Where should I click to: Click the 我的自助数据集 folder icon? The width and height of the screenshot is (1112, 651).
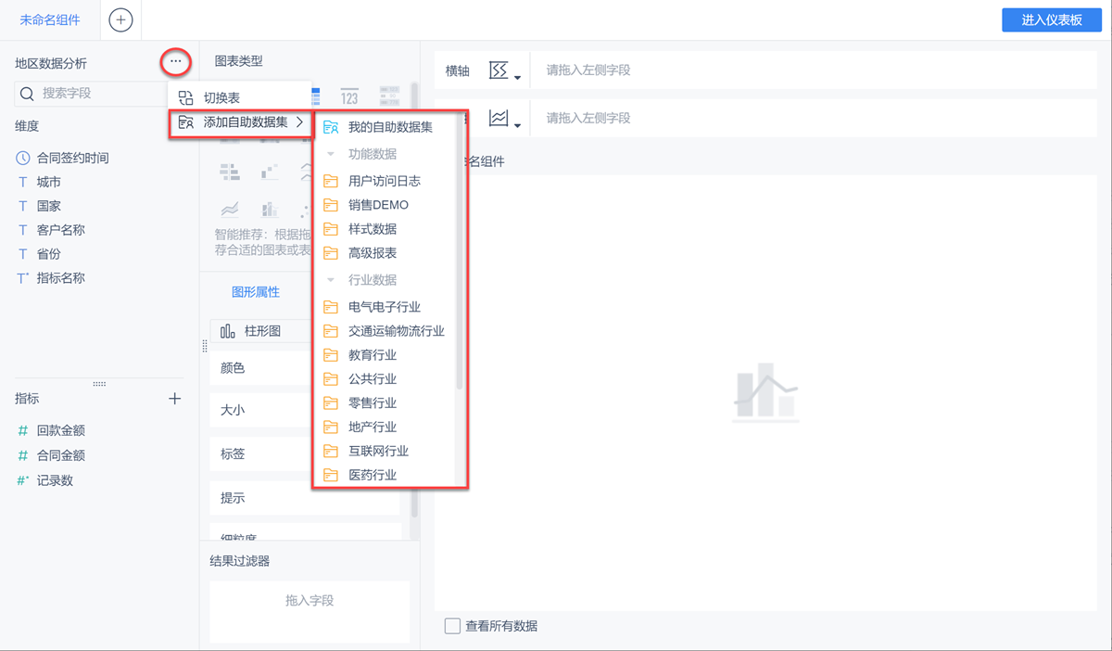331,127
